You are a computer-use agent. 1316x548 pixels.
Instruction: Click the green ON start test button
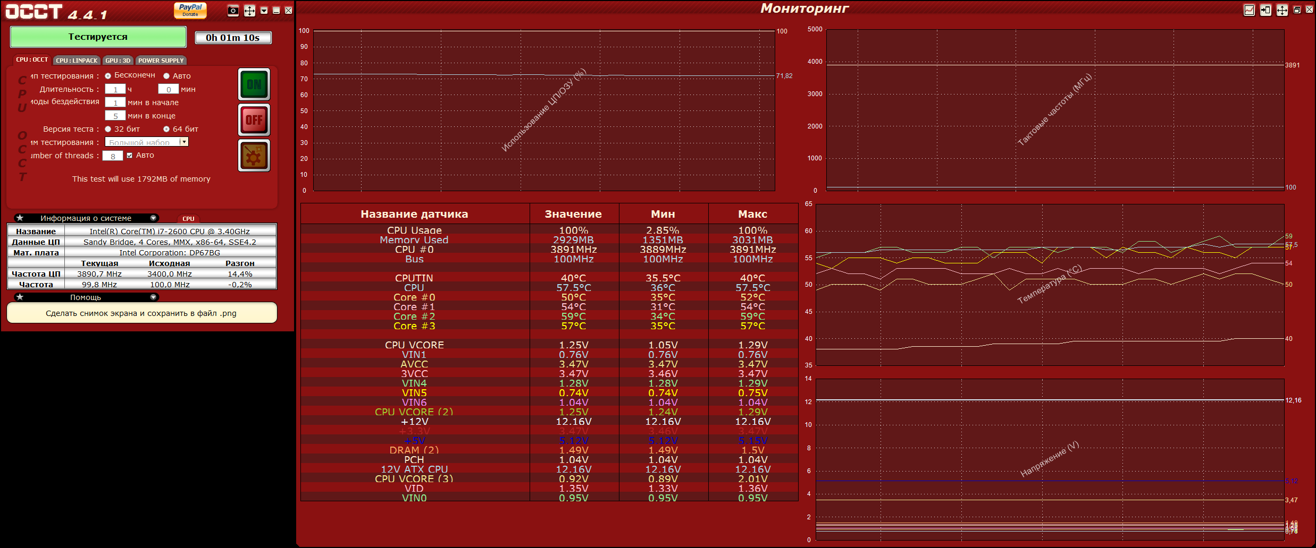[x=254, y=84]
